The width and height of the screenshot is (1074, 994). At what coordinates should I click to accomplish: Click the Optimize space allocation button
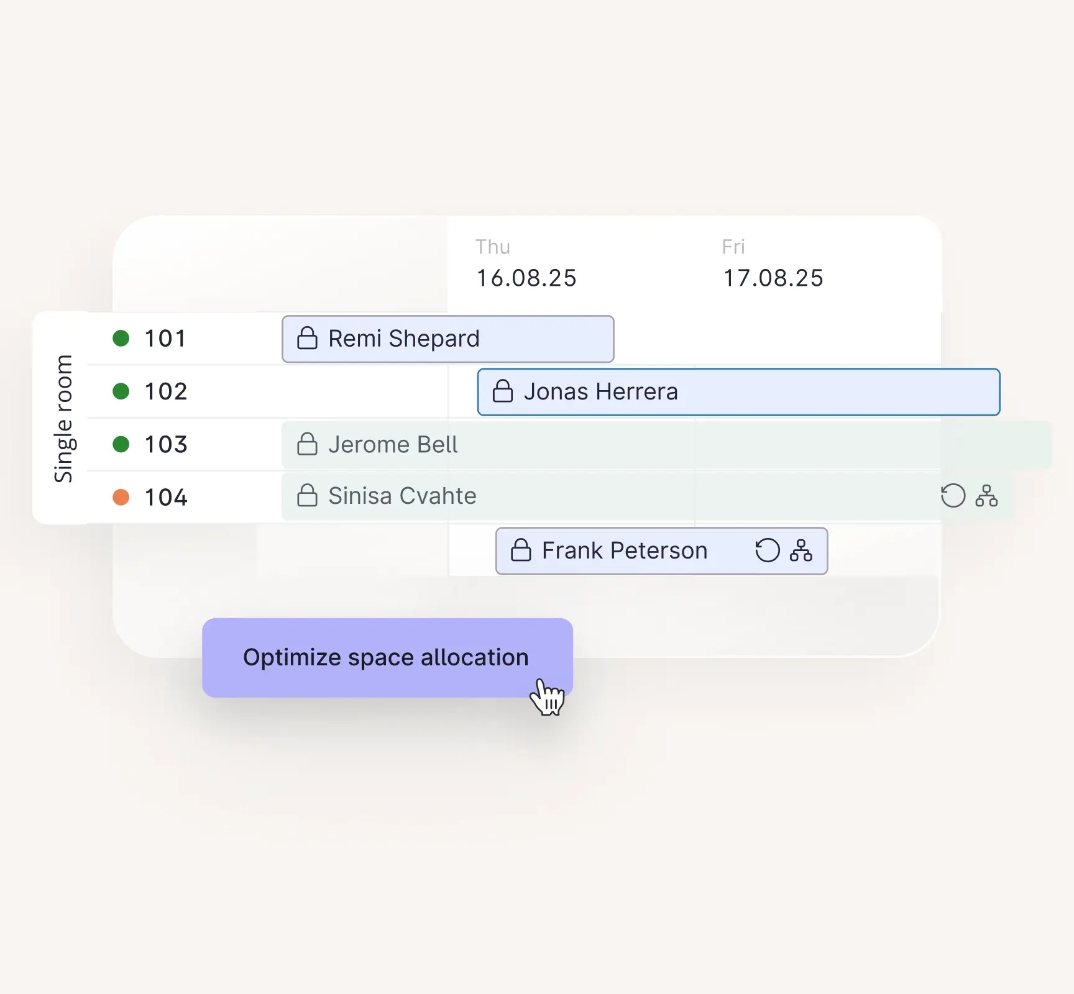[x=387, y=657]
